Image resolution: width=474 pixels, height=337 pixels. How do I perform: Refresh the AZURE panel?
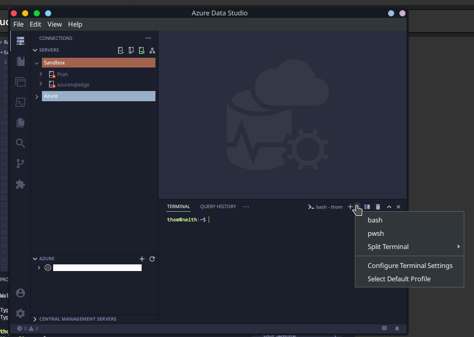point(152,259)
